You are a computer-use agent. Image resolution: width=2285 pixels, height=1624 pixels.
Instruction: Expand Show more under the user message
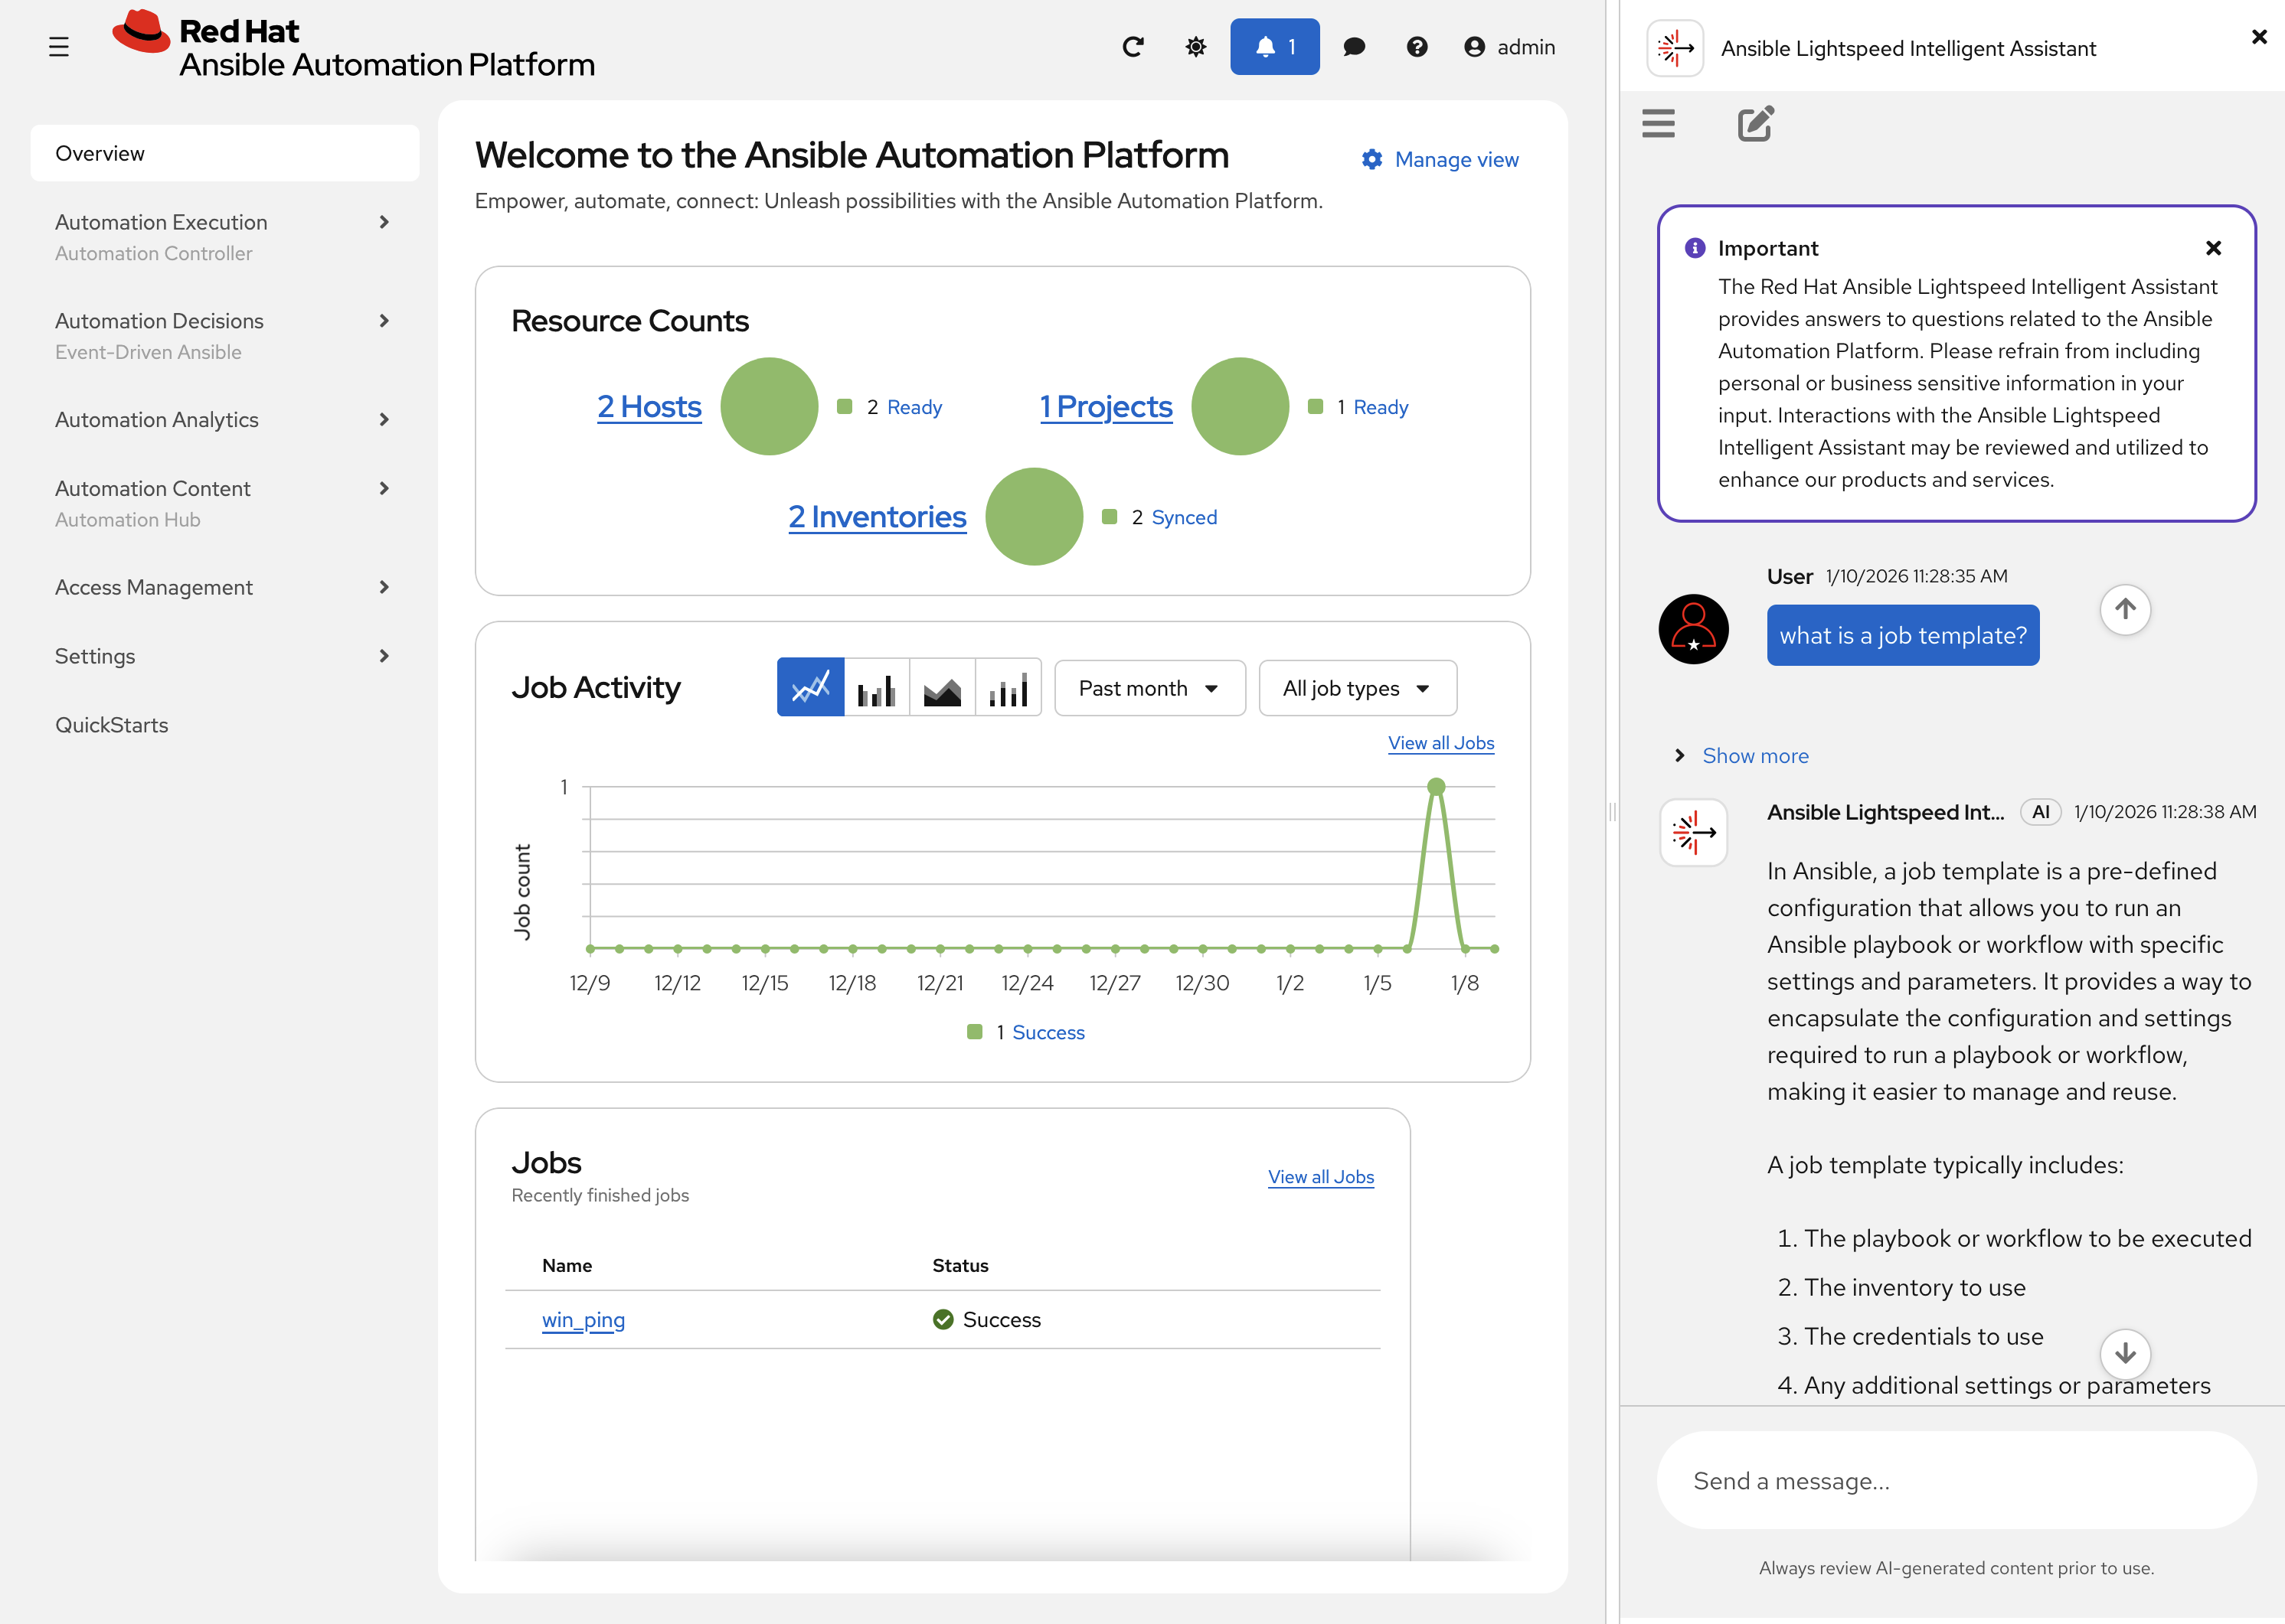[x=1755, y=755]
